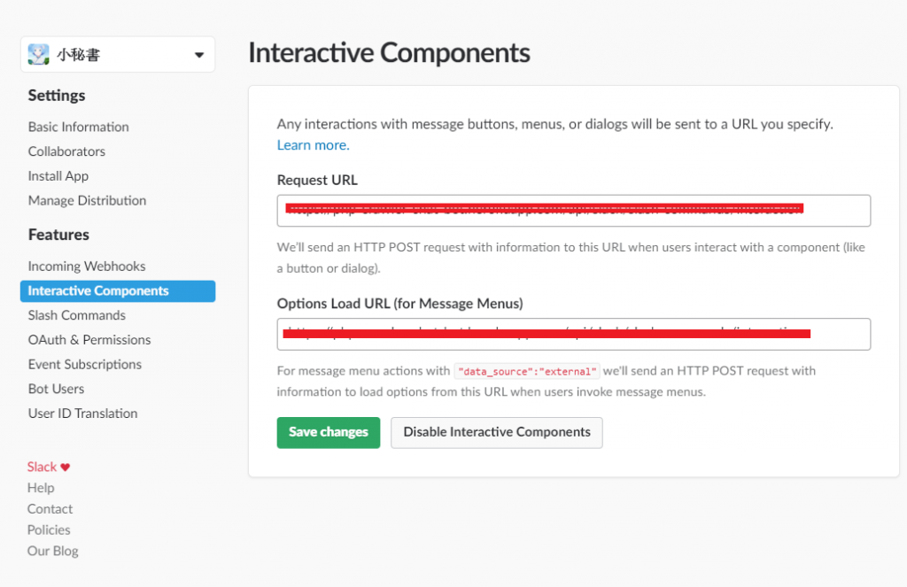Open Incoming Webhooks feature
The height and width of the screenshot is (587, 907).
(x=87, y=266)
